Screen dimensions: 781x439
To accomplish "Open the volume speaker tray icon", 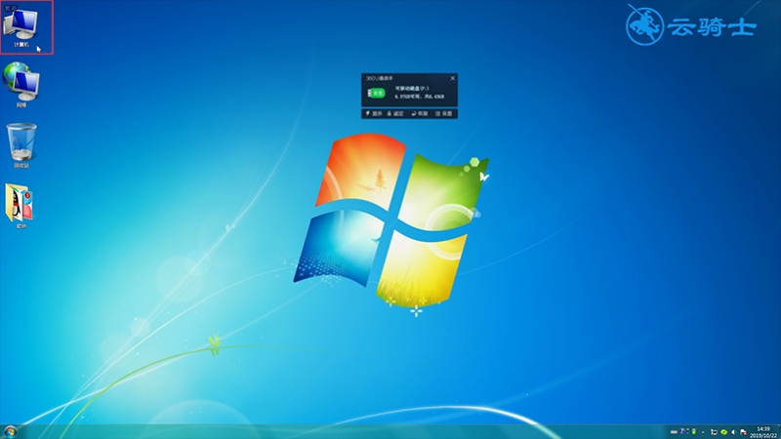I will tap(733, 432).
